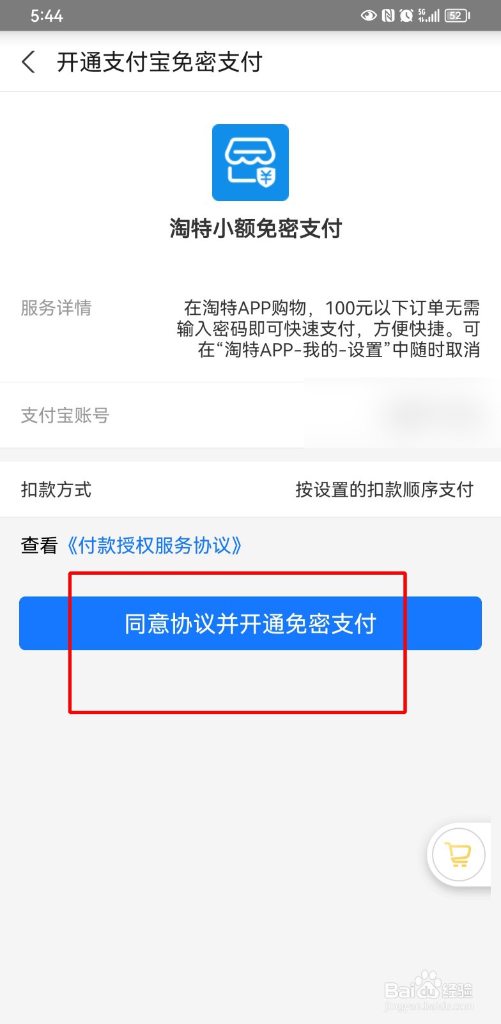Tap the Taote store payment icon
This screenshot has height=1024, width=501.
click(250, 163)
